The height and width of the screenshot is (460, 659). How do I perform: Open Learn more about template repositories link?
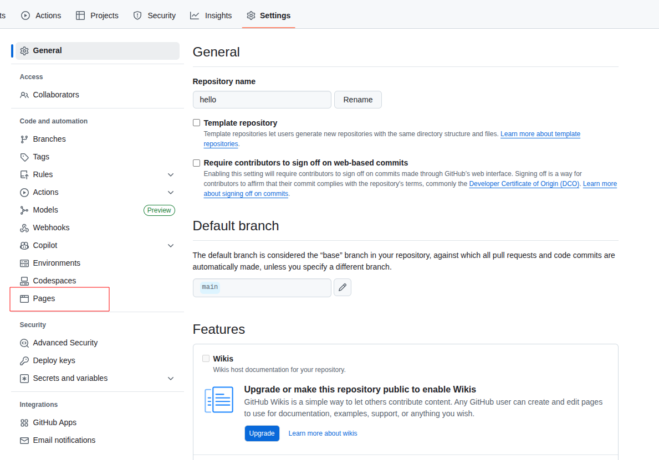point(540,134)
